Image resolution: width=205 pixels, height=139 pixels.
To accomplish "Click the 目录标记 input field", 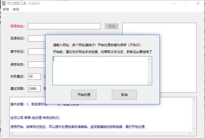I will 37,38.
